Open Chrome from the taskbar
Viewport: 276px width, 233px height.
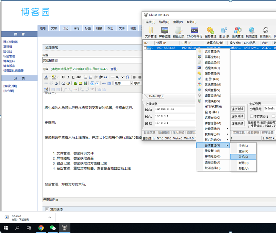click(x=41, y=228)
